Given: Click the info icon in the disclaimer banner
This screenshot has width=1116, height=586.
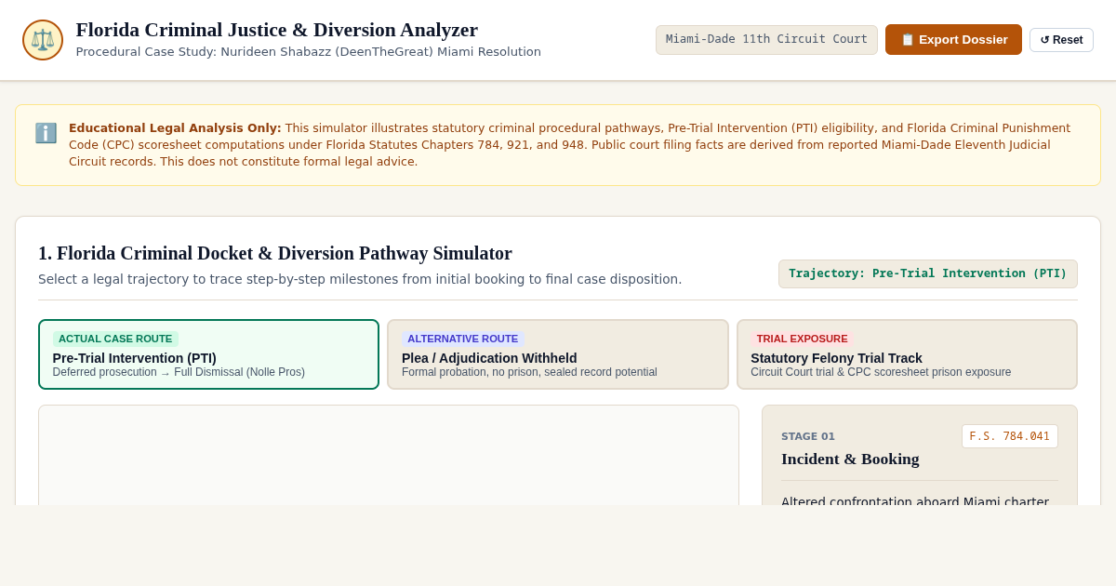Looking at the screenshot, I should [x=46, y=133].
